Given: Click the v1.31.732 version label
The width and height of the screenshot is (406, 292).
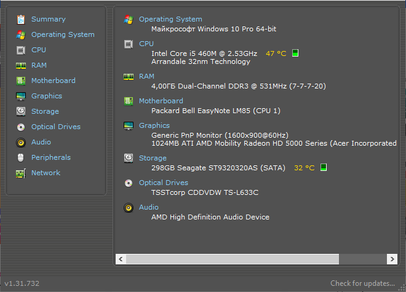Looking at the screenshot, I should (22, 283).
